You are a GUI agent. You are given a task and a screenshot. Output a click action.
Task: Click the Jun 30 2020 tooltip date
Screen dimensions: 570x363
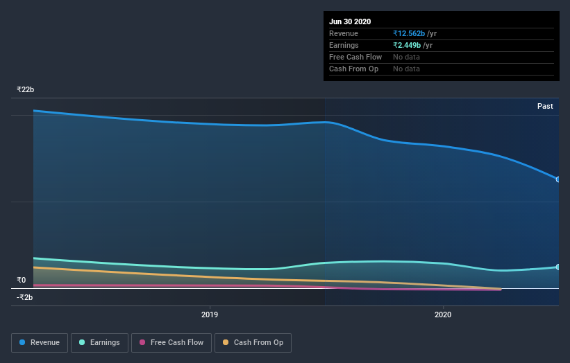coord(350,21)
